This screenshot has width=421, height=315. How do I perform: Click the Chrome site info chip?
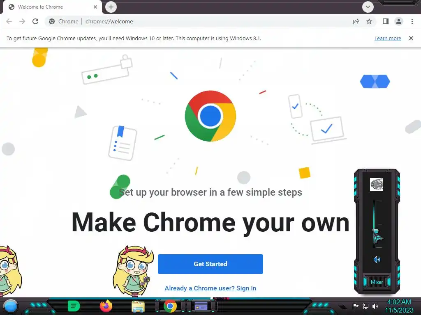(64, 21)
